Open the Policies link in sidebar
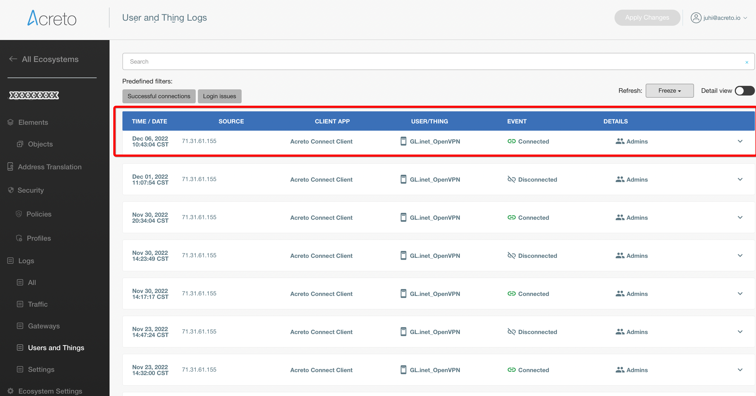 (x=39, y=214)
